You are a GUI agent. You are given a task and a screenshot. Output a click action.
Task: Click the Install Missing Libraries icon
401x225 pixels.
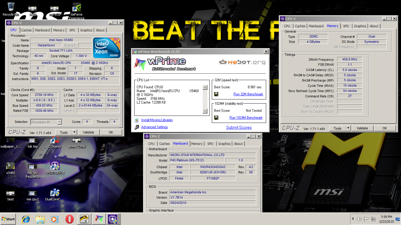(136, 120)
